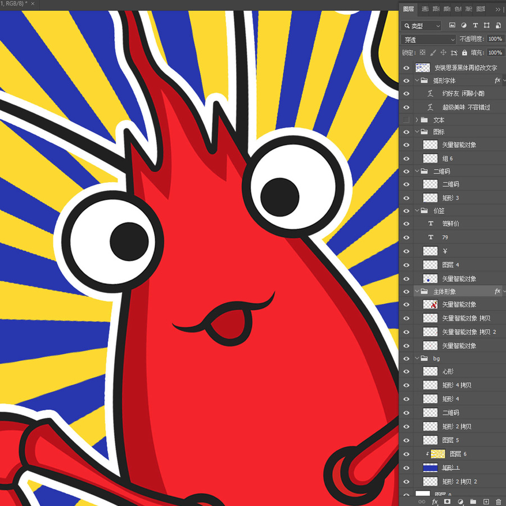
Task: Collapse the 弧形字体 group
Action: click(417, 80)
